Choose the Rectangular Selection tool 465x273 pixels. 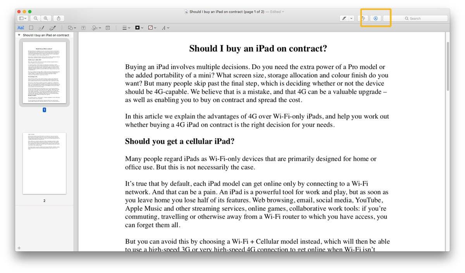(x=31, y=28)
